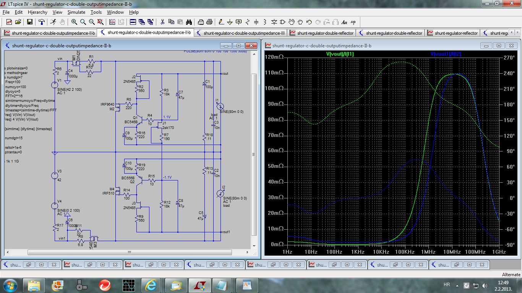Cascade windows toolbar icon
This screenshot has height=293, width=522.
142,22
